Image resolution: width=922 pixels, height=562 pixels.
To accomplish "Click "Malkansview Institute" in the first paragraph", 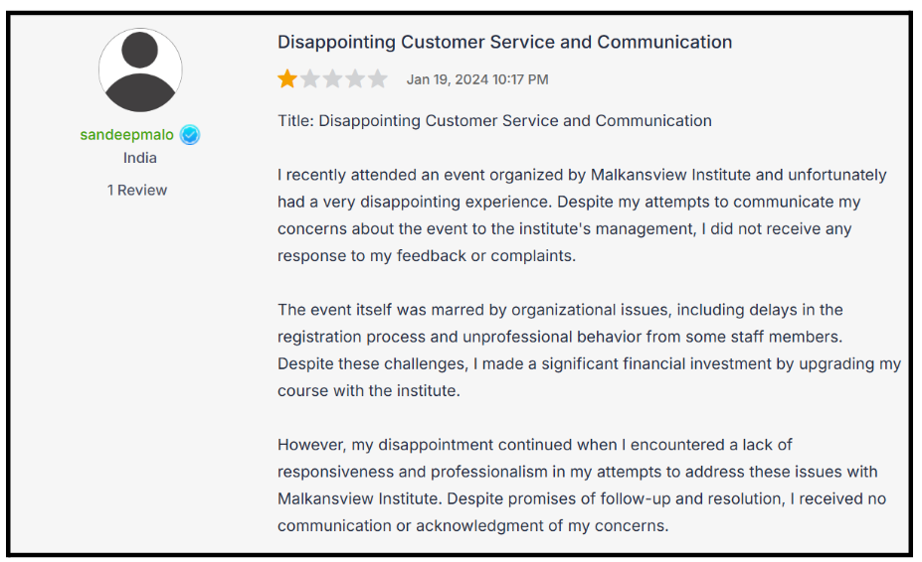I will [671, 175].
